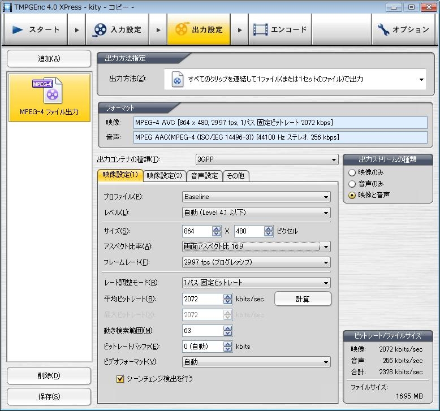Switch to 音声設定 tab
The height and width of the screenshot is (411, 440).
(204, 176)
